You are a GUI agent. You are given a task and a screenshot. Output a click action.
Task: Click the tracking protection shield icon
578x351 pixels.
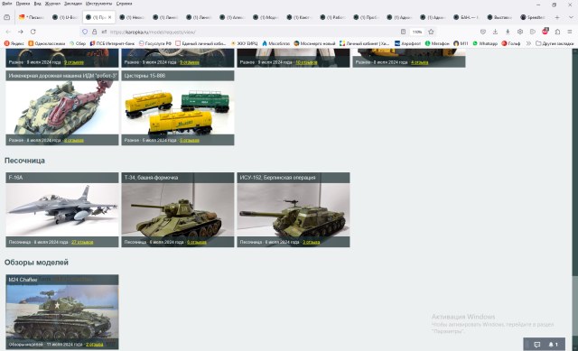[85, 32]
